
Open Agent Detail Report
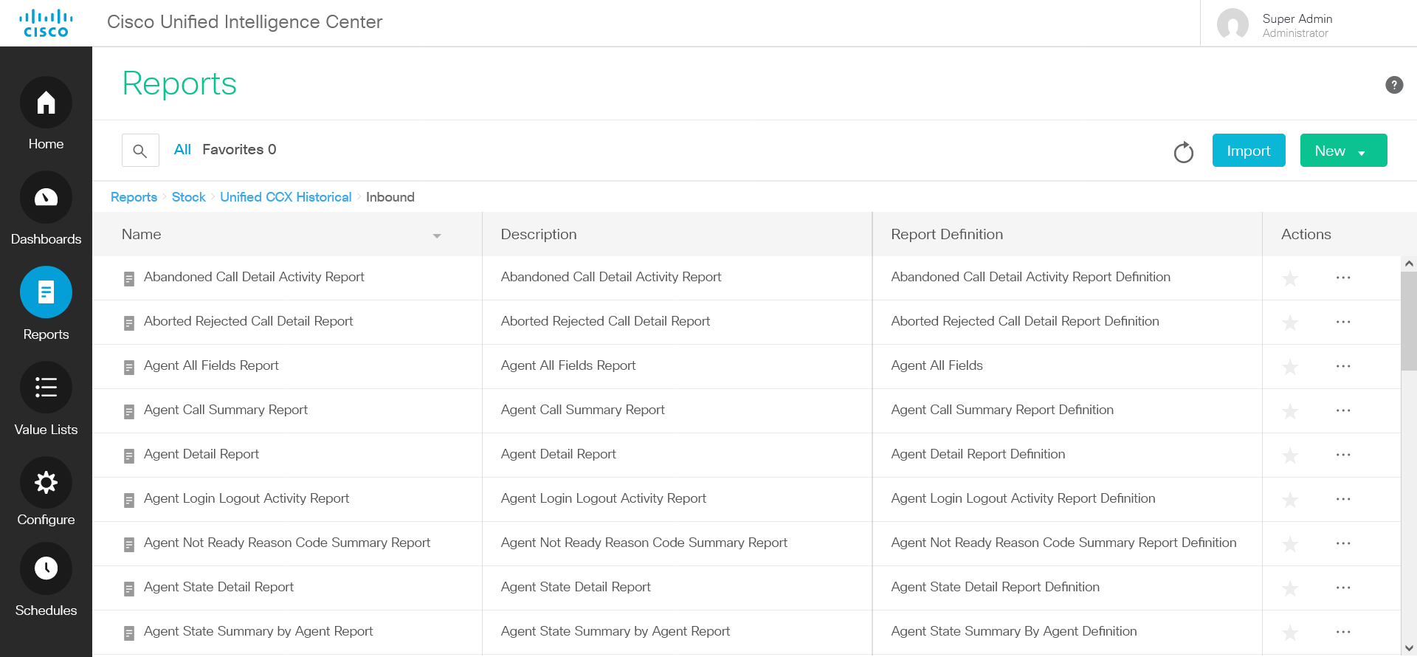click(201, 454)
